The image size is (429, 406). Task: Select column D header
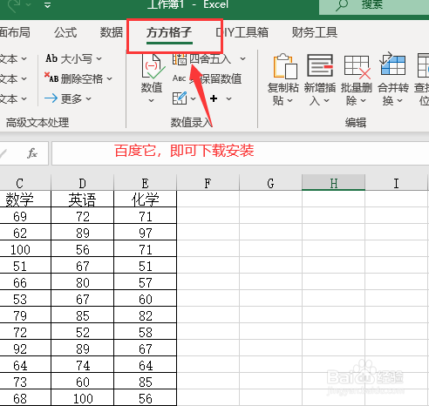coord(82,183)
